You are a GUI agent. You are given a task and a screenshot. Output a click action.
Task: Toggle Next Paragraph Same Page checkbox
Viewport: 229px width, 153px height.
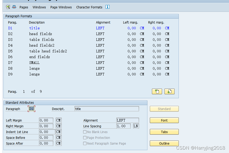click(85, 143)
